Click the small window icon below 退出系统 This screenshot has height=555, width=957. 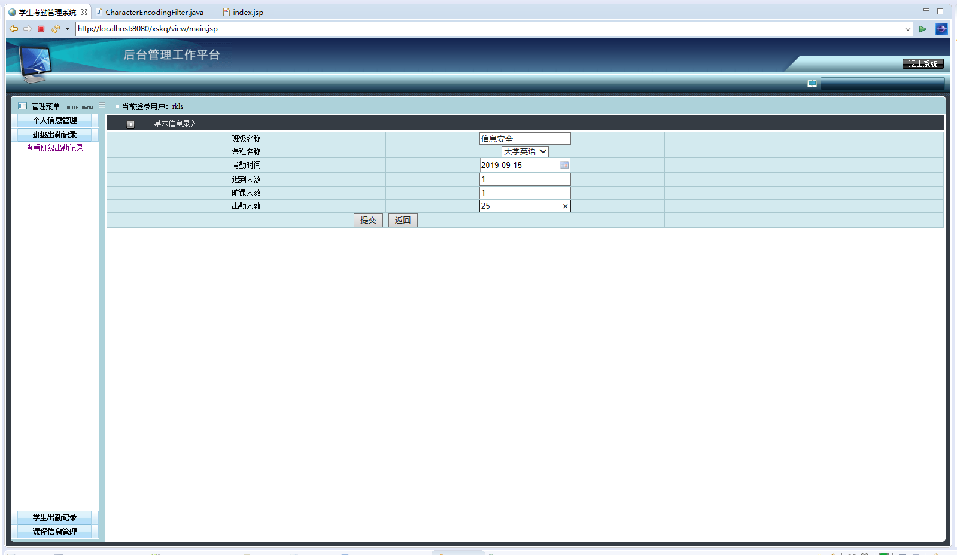click(812, 84)
